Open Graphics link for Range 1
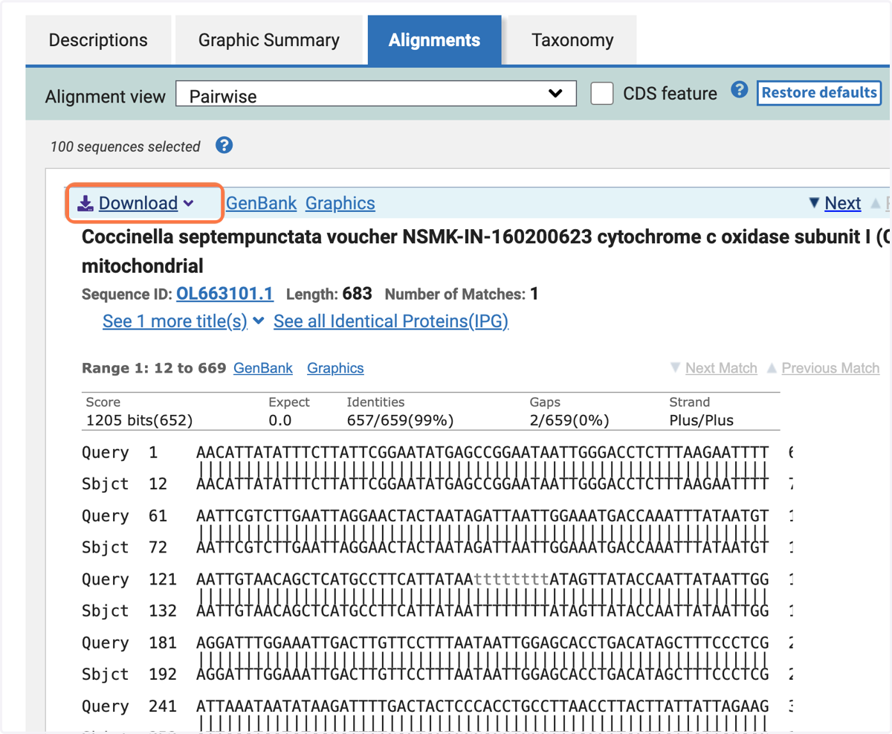 pyautogui.click(x=335, y=368)
